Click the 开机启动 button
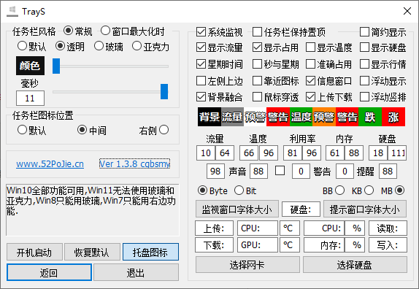The height and width of the screenshot is (289, 419). [34, 252]
